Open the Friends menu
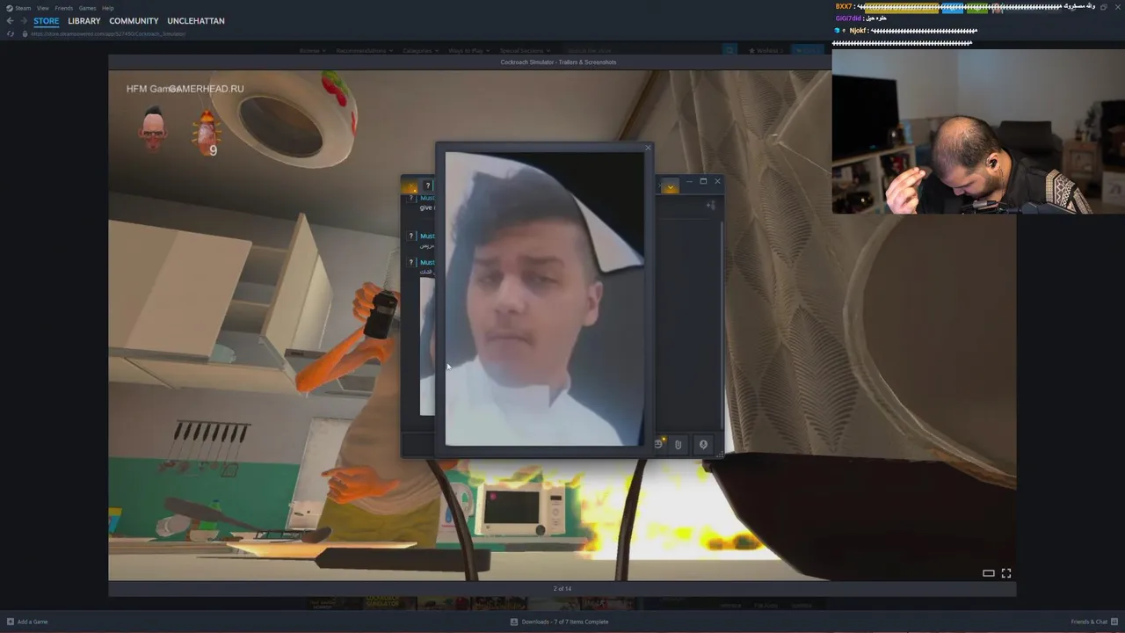 [64, 8]
